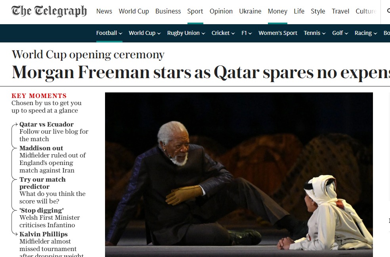Expand the Tennis dropdown

tap(324, 33)
